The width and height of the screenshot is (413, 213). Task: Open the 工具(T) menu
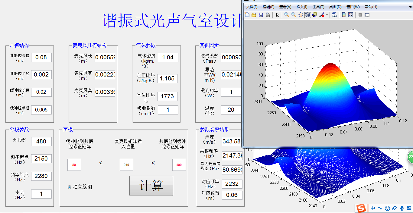(318, 7)
